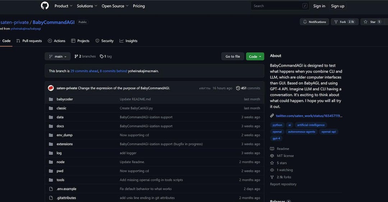View the 1 watching link
Viewport: 388px width, 202px height.
[282, 170]
